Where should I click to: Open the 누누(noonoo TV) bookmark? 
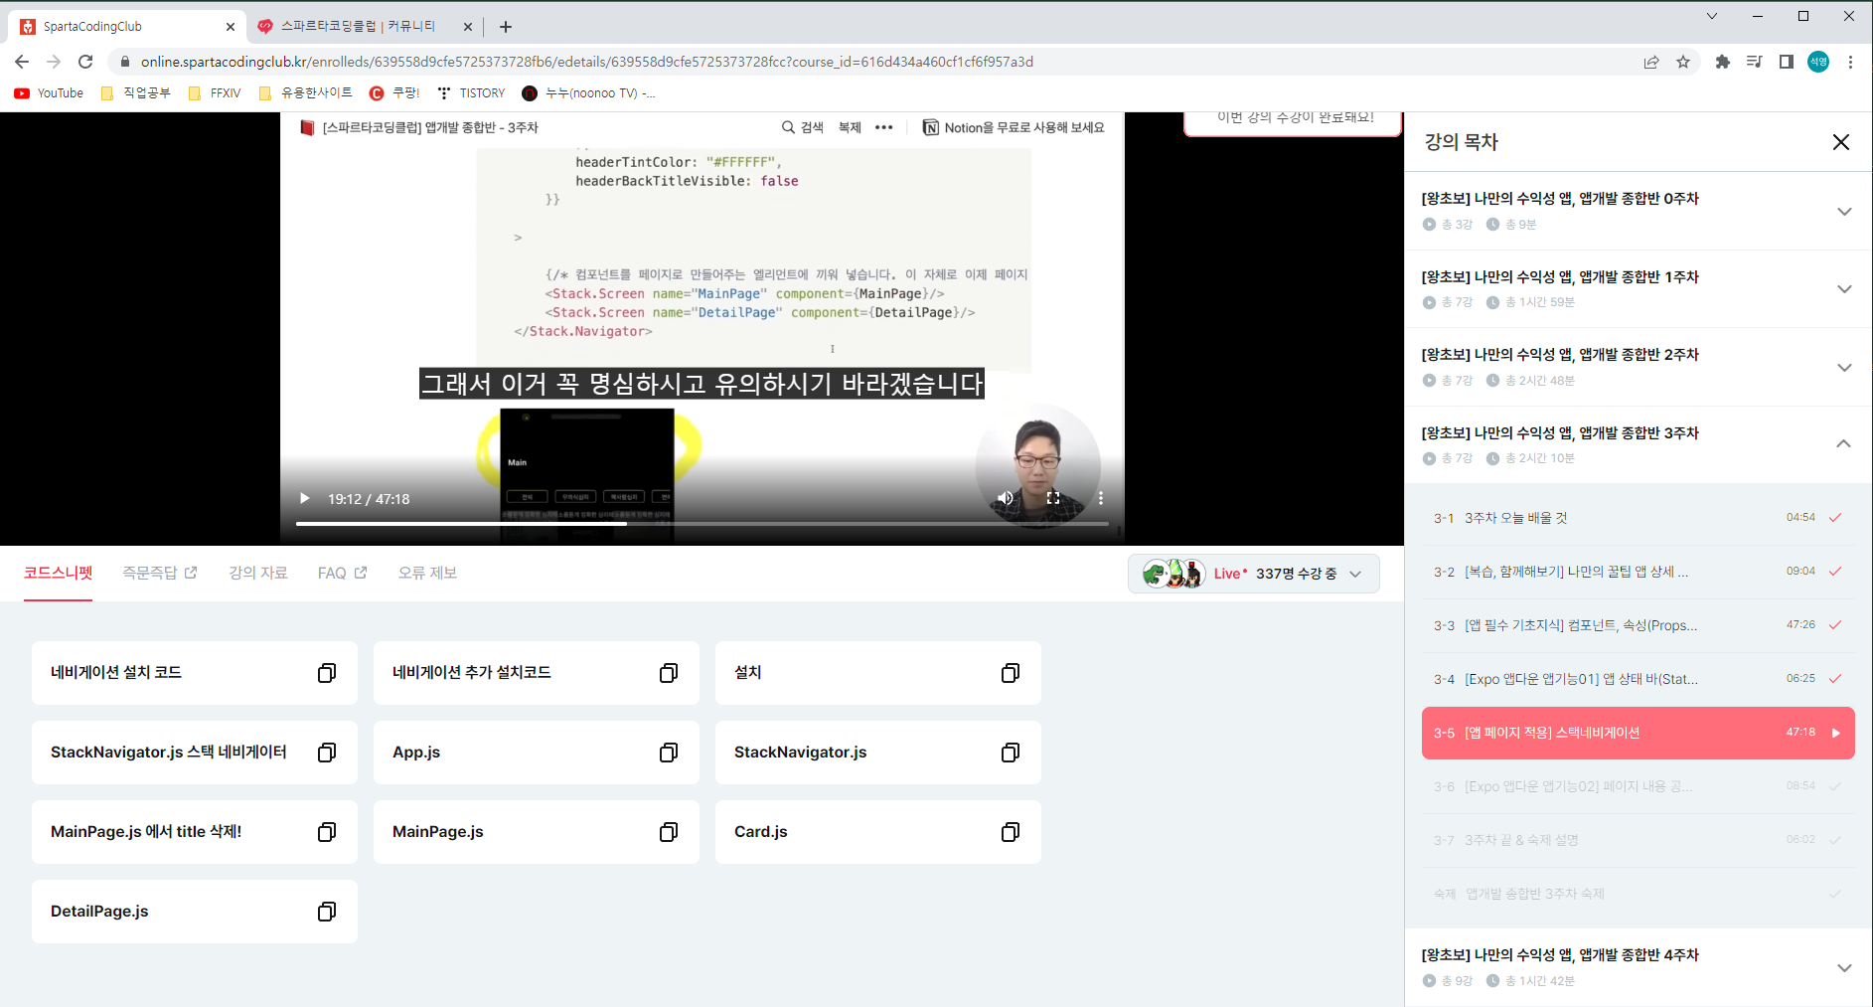tap(588, 93)
